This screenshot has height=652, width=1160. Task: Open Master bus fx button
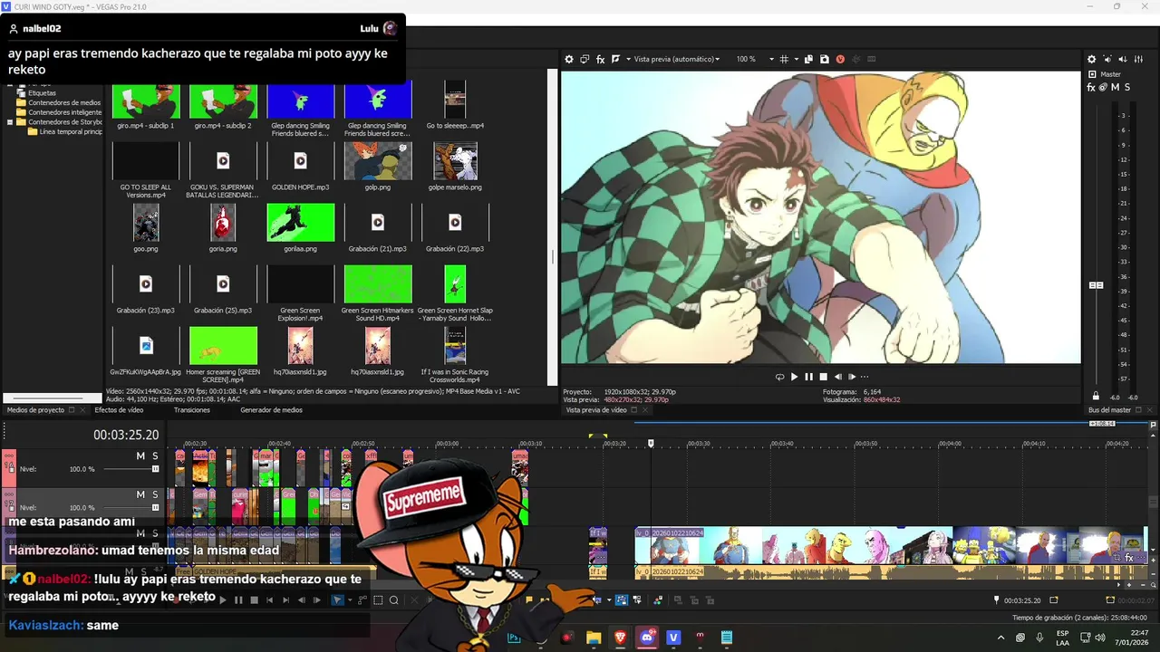click(1091, 87)
